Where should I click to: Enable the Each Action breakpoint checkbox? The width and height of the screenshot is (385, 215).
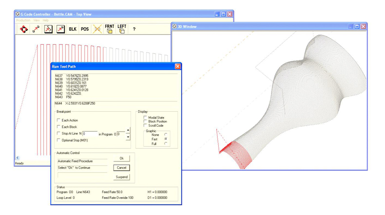point(59,120)
